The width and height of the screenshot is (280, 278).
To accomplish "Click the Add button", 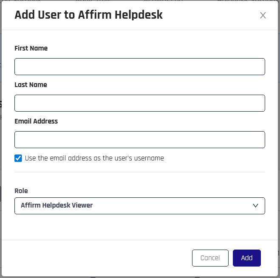I will point(246,258).
